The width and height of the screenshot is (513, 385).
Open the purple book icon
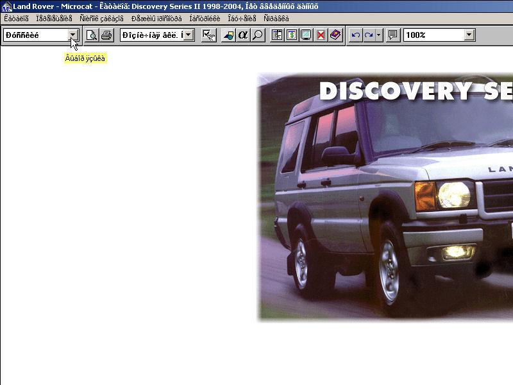coord(336,35)
